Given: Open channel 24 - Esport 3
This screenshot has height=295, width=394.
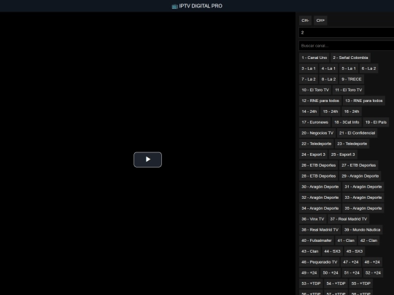Looking at the screenshot, I should pyautogui.click(x=313, y=154).
